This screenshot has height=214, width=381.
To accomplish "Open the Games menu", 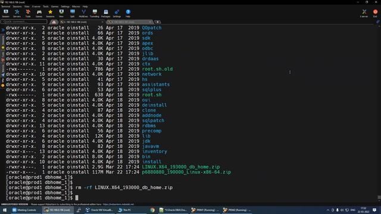I will 55,7.
